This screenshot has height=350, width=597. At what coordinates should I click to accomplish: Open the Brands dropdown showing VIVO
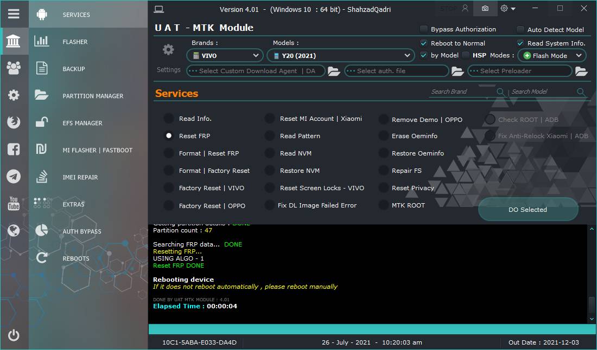[225, 56]
